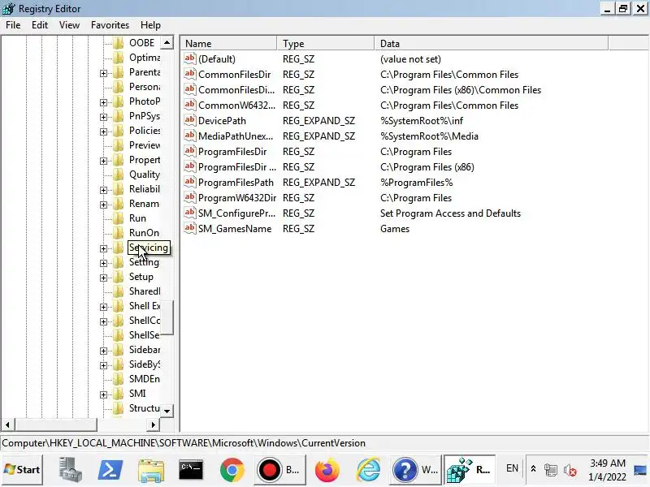Click the CommonFilesDir value string icon

pyautogui.click(x=190, y=74)
